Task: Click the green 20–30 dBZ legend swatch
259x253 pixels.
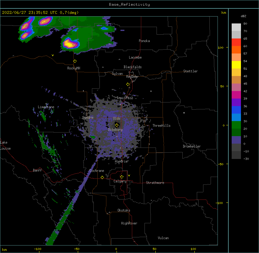Action: click(x=236, y=125)
